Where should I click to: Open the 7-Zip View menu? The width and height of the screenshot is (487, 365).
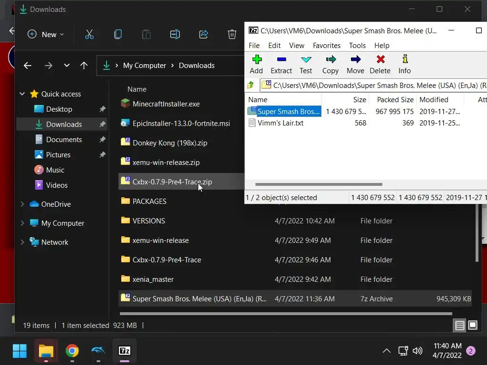tap(297, 45)
